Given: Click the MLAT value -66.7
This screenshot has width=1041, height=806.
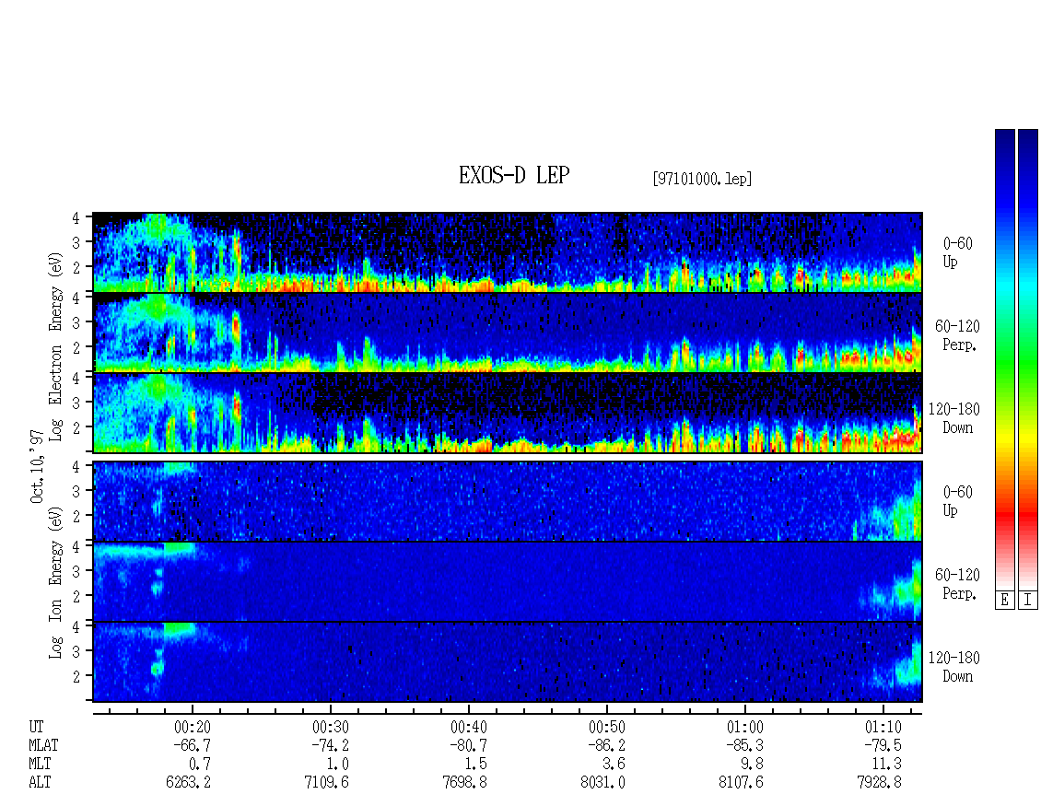Looking at the screenshot, I should click(x=192, y=745).
